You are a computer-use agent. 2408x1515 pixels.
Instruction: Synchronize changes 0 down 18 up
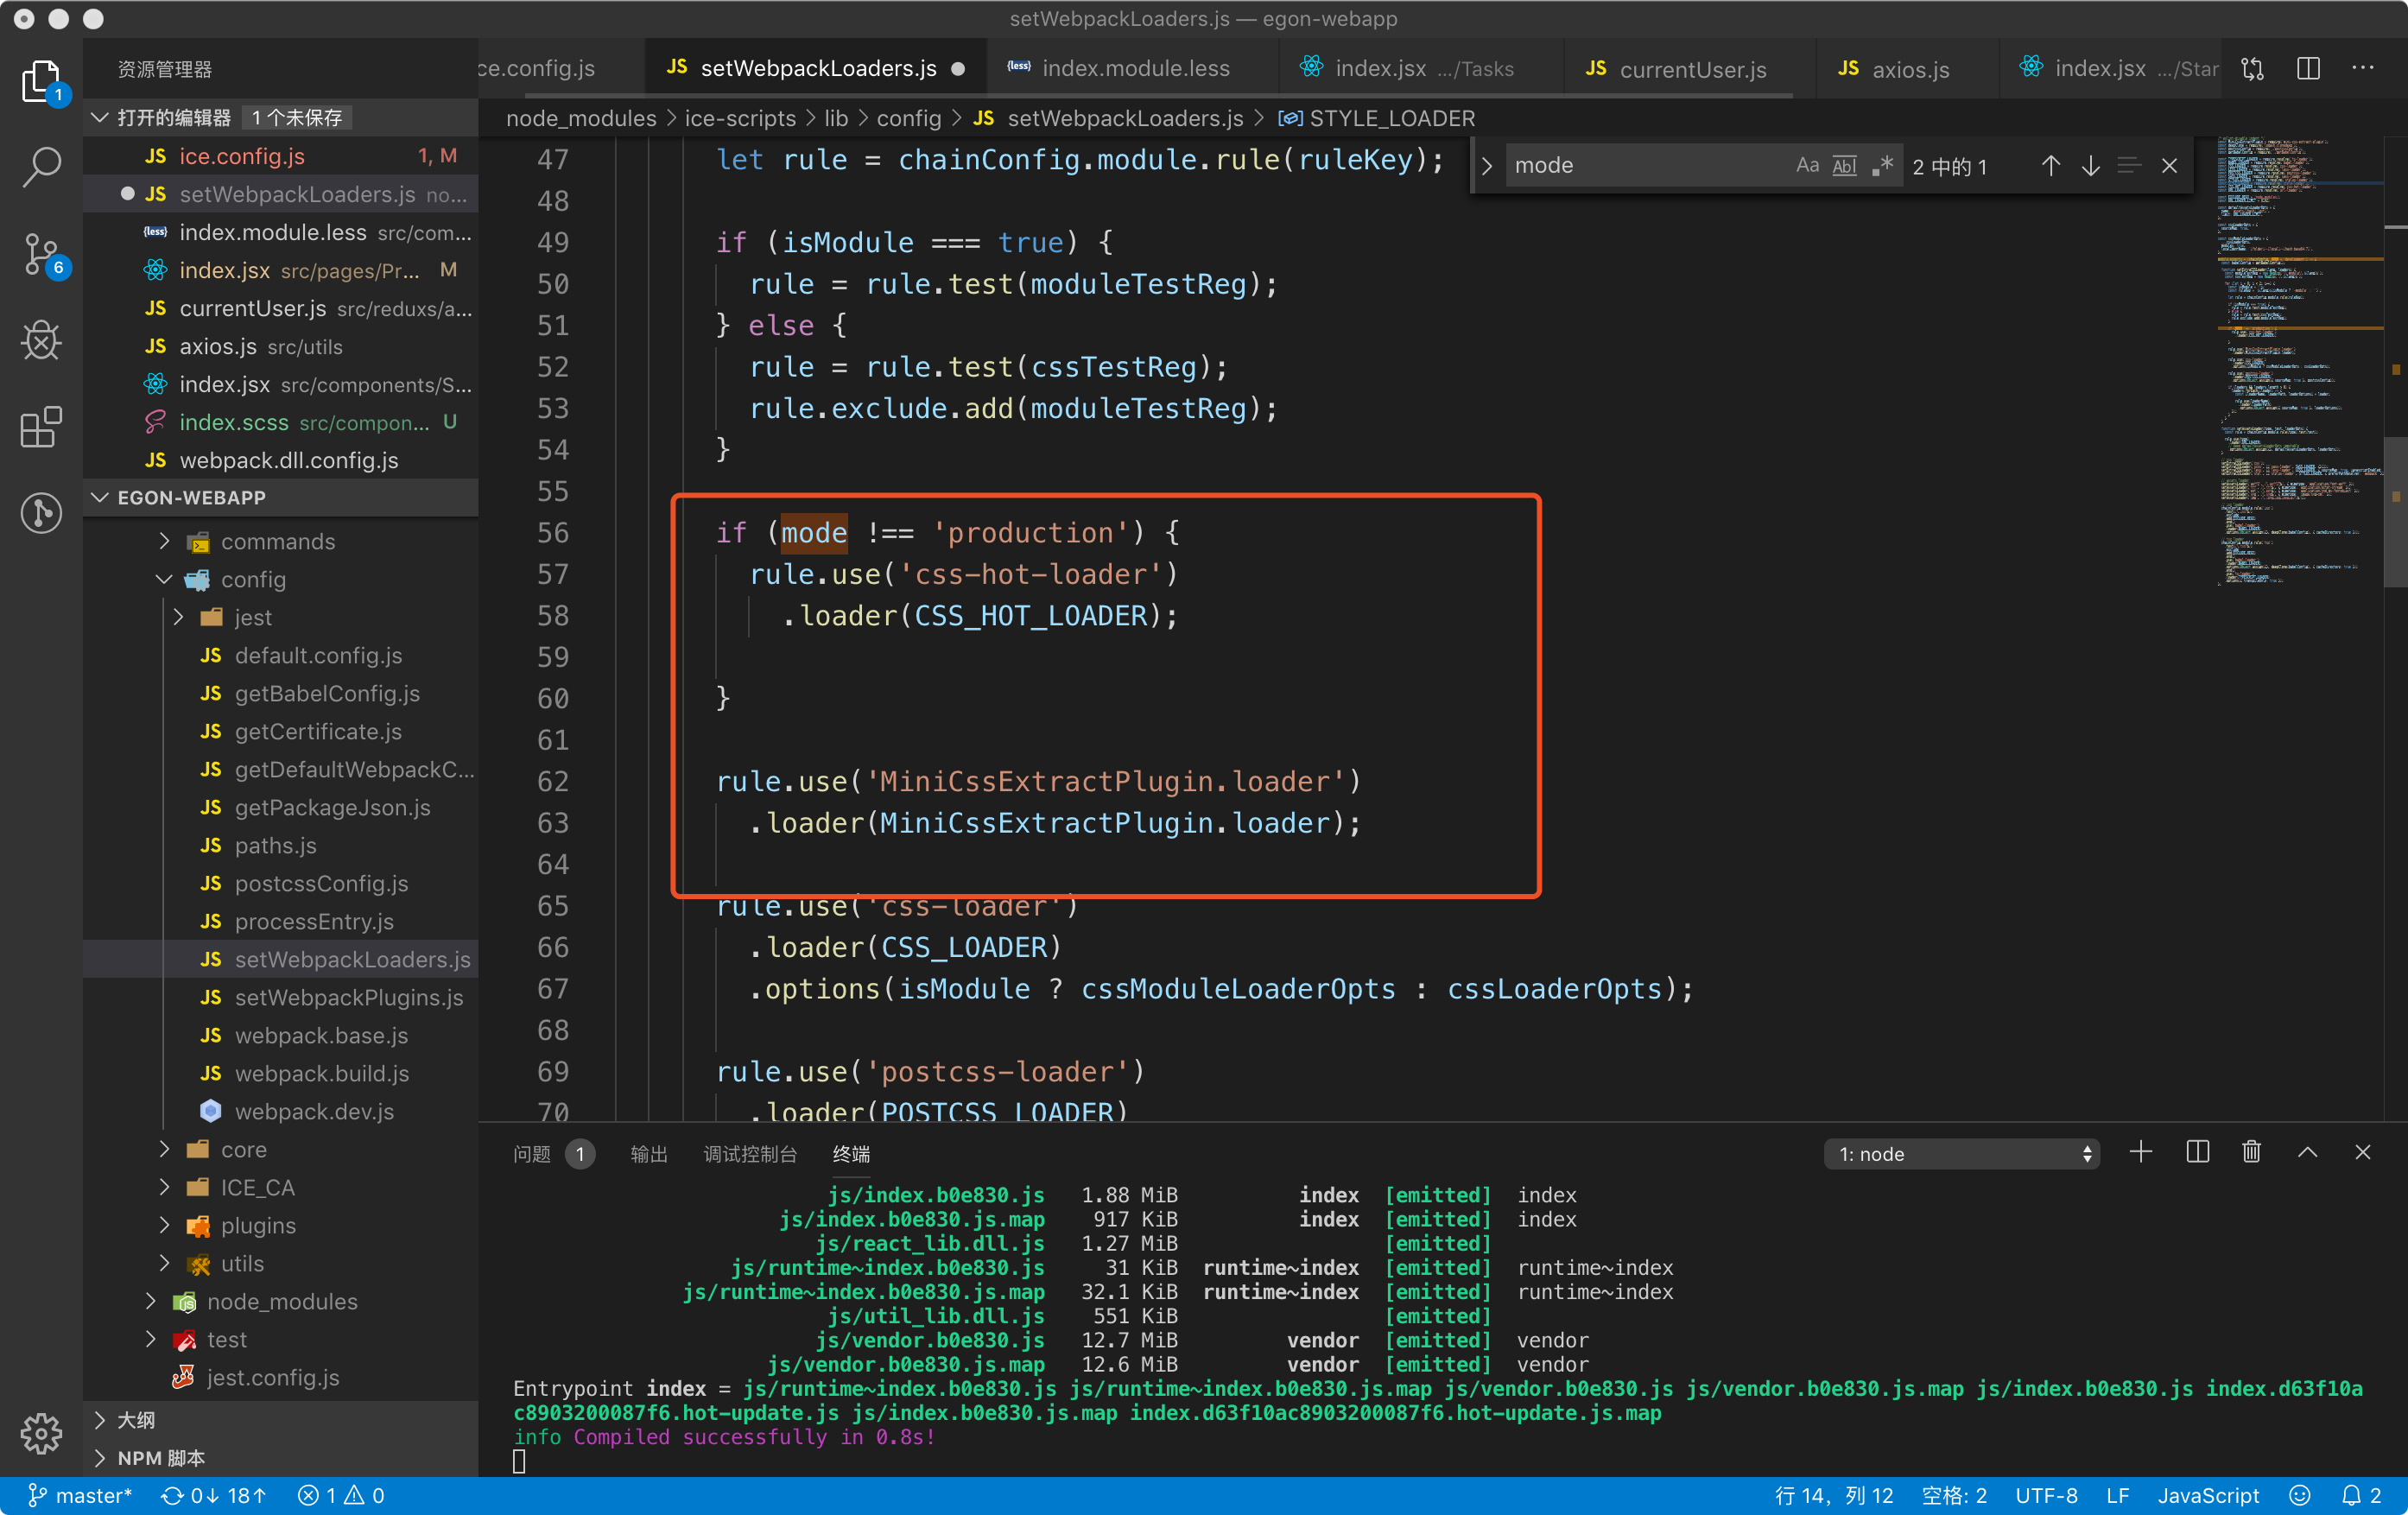pos(214,1495)
